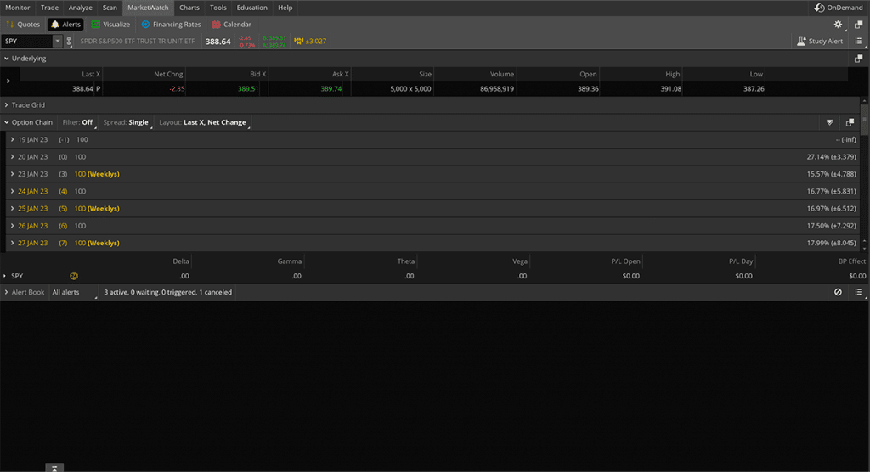This screenshot has width=870, height=472.
Task: Open the Visualize subtab
Action: pos(110,25)
